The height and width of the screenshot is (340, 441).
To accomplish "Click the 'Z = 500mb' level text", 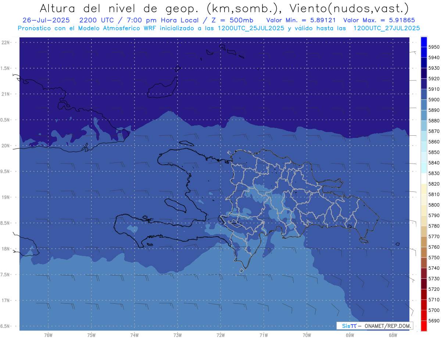I will point(232,20).
